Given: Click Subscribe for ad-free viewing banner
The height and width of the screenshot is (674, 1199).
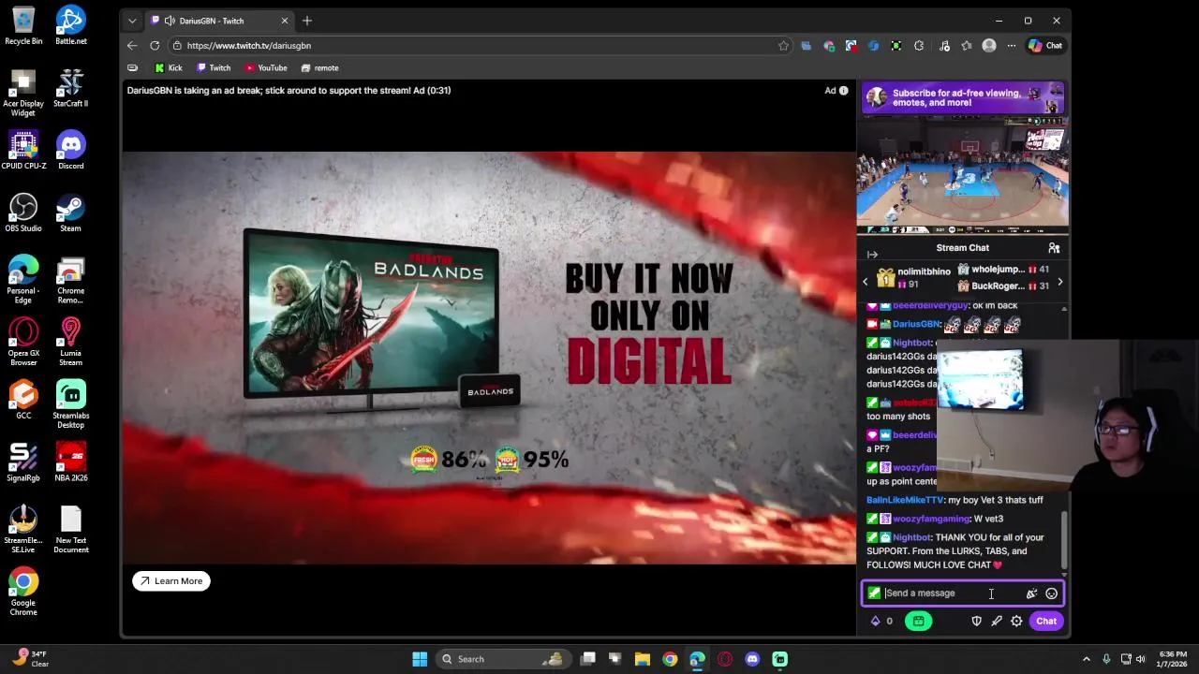Looking at the screenshot, I should (x=963, y=97).
